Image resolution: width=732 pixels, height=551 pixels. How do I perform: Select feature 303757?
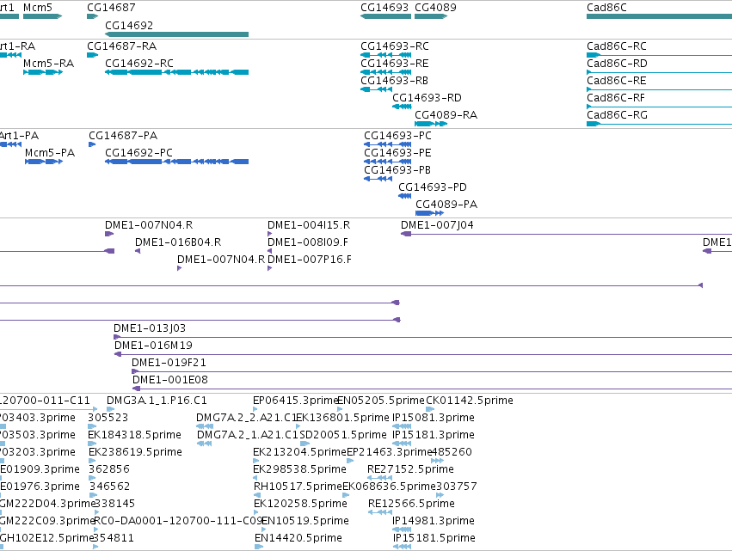click(x=440, y=495)
